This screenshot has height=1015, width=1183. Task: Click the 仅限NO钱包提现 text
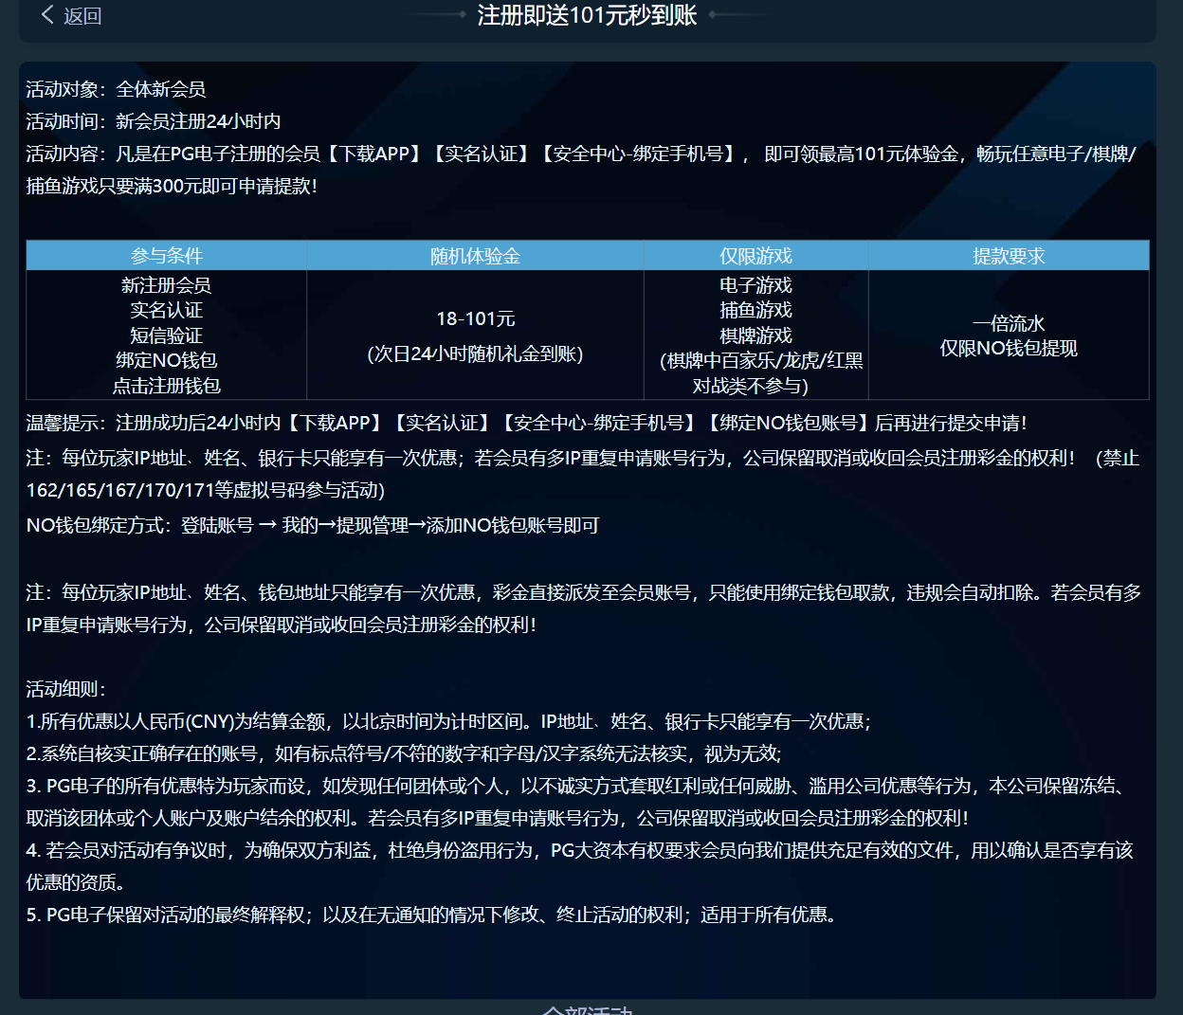tap(1009, 348)
